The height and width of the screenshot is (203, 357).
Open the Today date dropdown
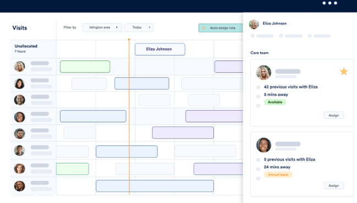pos(139,28)
